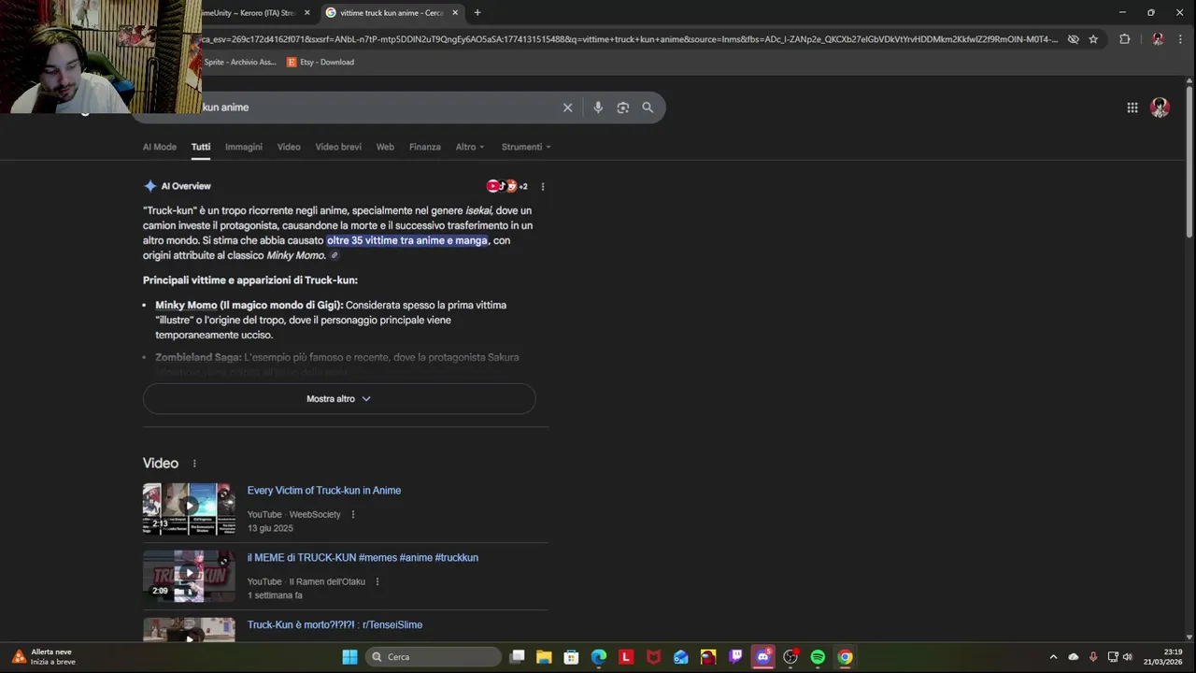
Task: Open Truck-Kun è morto r/TenseiSlime link
Action: pyautogui.click(x=335, y=625)
